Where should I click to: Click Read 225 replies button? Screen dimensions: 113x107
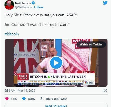click(56, 105)
